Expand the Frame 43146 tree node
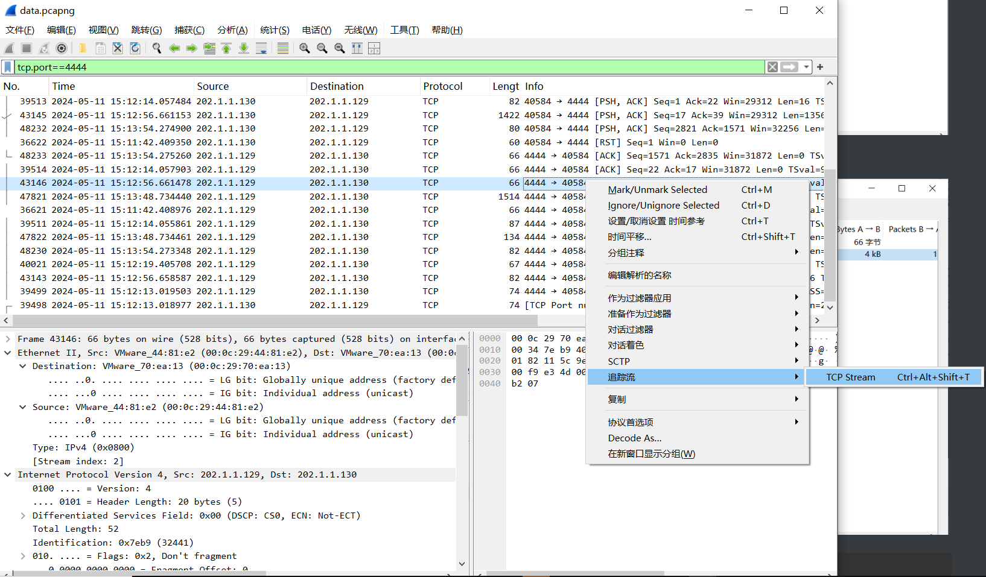986x577 pixels. click(x=8, y=339)
